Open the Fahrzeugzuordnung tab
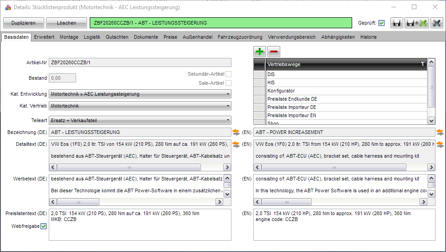446x252 pixels. pos(240,37)
